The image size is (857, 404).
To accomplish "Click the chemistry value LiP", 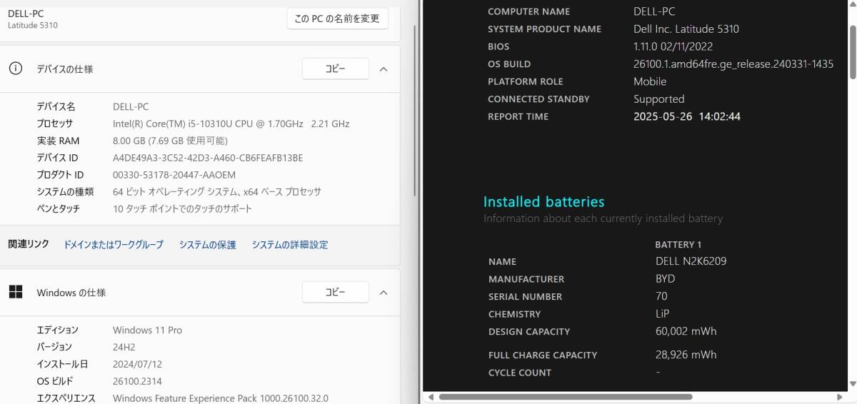I will [x=662, y=314].
